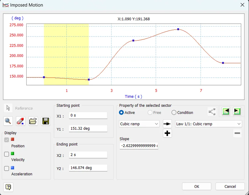Click the 150.000 axis value
249x195 pixels.
(x=16, y=76)
